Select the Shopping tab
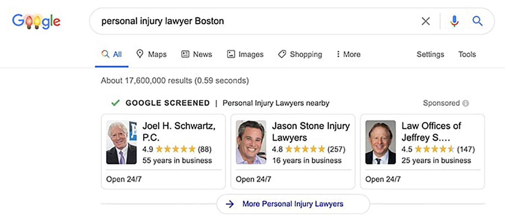This screenshot has height=223, width=505. coord(300,54)
